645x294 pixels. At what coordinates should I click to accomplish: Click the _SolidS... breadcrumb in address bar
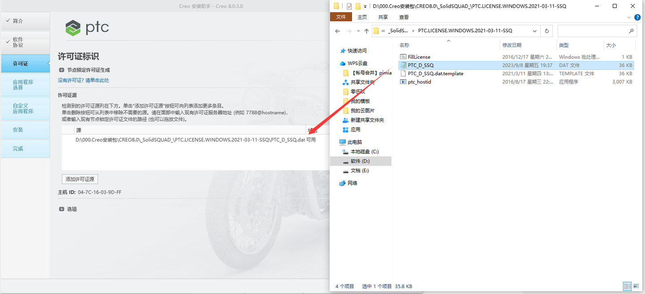coord(398,31)
